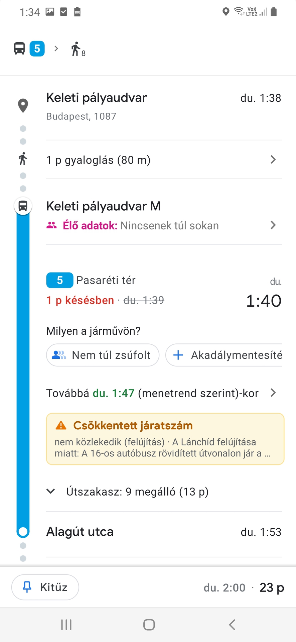Open the Csökkentett járatszám alert
Screen dimensions: 296x642
click(165, 439)
